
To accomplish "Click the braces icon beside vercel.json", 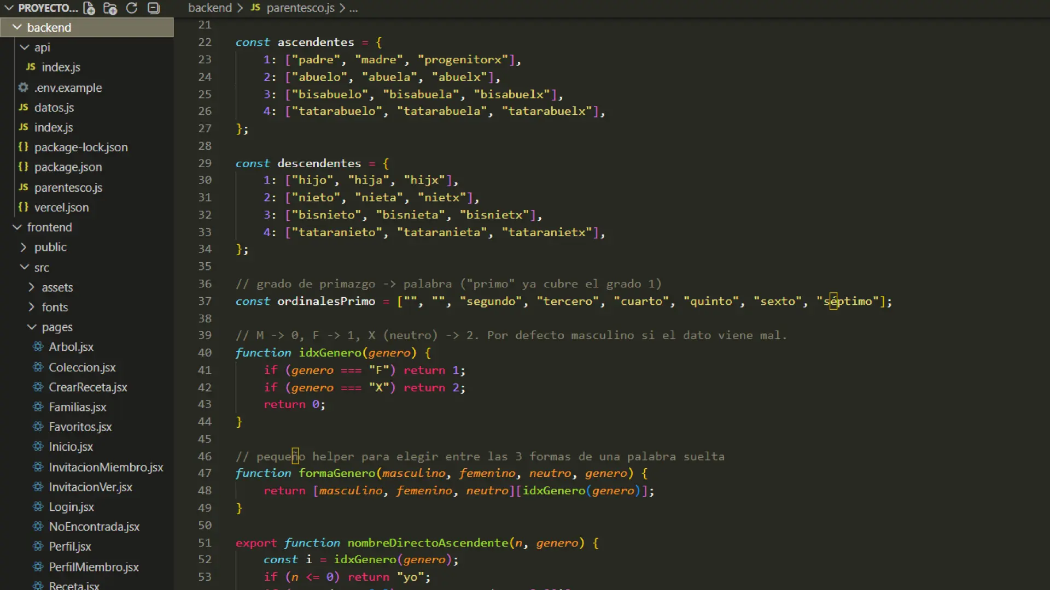I will 23,207.
